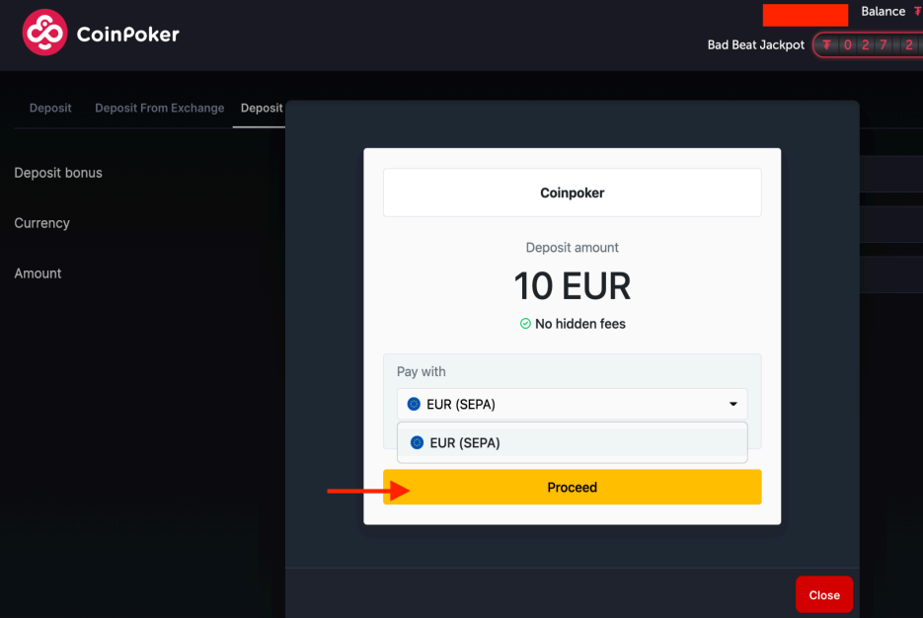Screen dimensions: 923x618
Task: Close the deposit dialog with Close button
Action: click(824, 595)
